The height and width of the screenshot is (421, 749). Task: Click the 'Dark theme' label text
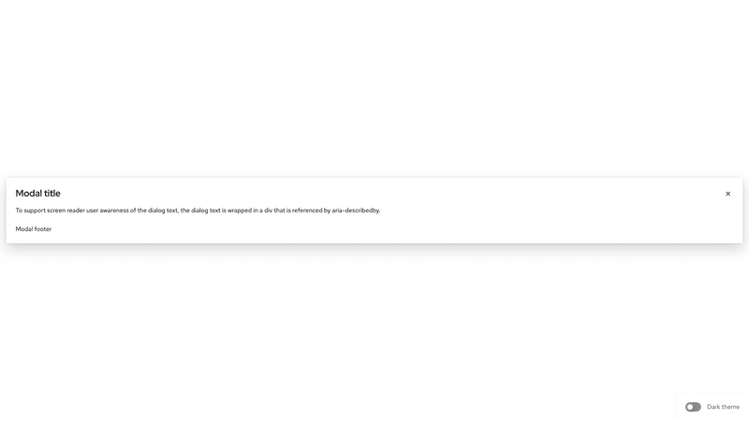(723, 407)
